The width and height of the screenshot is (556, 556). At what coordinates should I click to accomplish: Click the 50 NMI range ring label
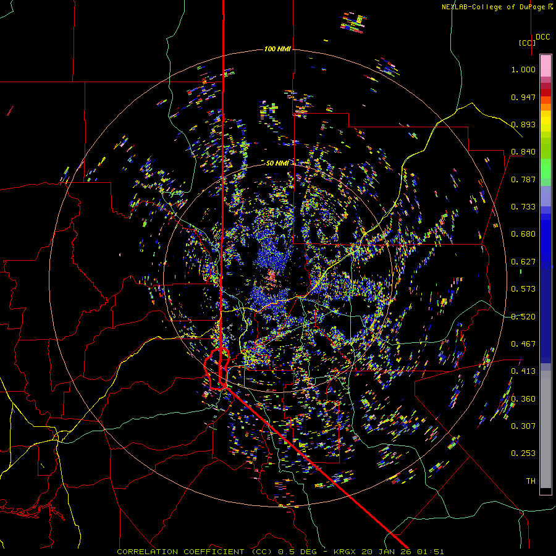(277, 163)
